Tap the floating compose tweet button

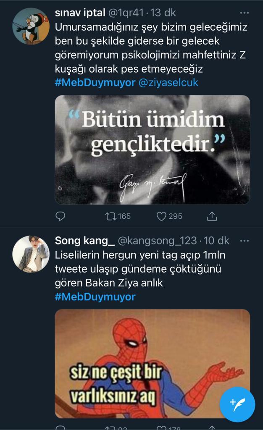[x=237, y=404]
